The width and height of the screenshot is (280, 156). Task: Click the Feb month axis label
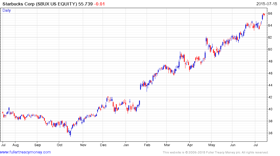147,145
